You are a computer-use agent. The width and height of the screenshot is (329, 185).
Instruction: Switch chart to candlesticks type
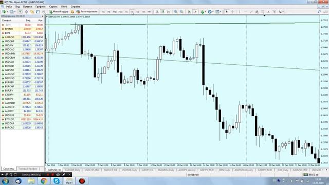pos(163,12)
